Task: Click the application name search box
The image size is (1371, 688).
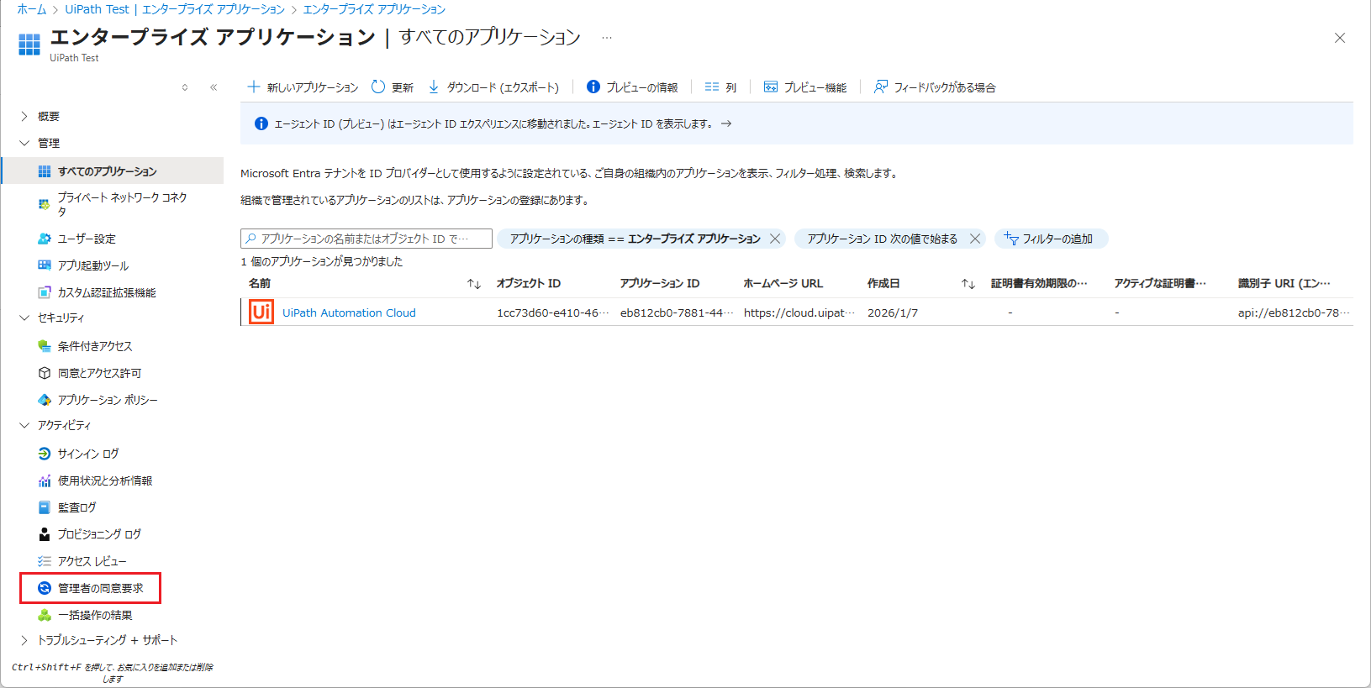Action: coord(366,239)
